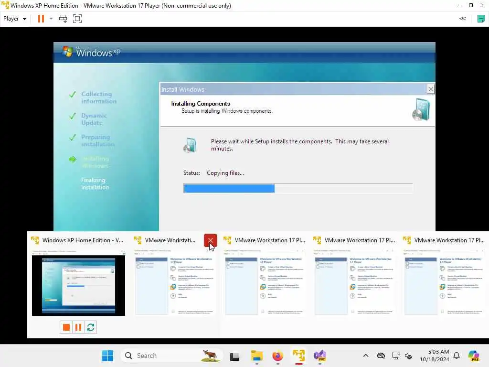Click the taskbar Search box
The image size is (489, 367).
[171, 356]
